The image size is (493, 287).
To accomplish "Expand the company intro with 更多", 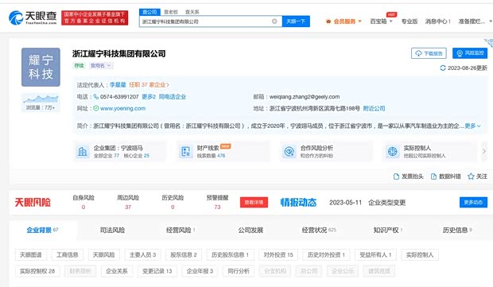I will point(472,126).
